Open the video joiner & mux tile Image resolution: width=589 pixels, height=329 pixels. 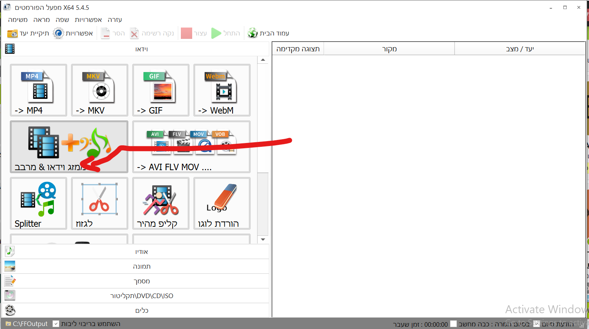[x=69, y=147]
